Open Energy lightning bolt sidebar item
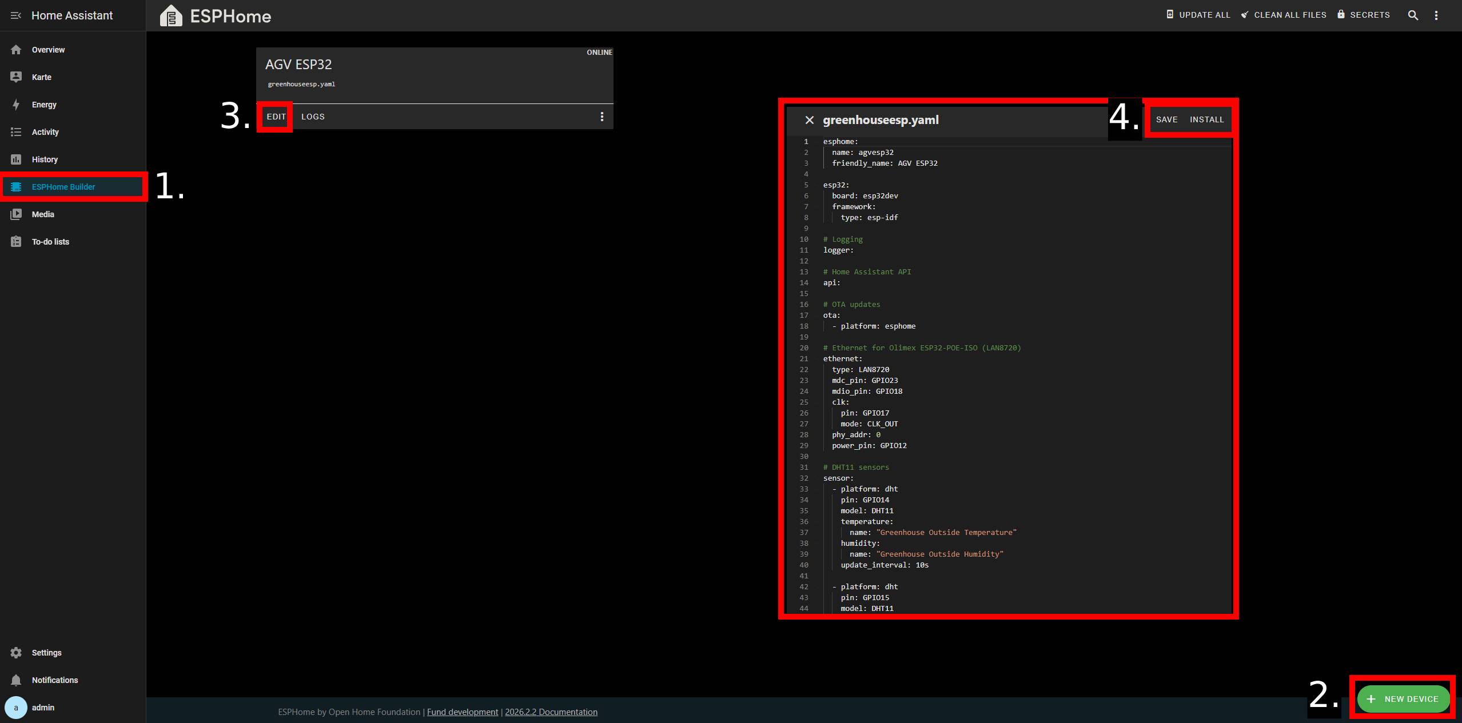Viewport: 1462px width, 723px height. pyautogui.click(x=16, y=105)
